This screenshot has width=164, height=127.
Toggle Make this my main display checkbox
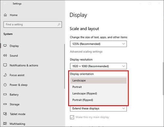pyautogui.click(x=72, y=117)
